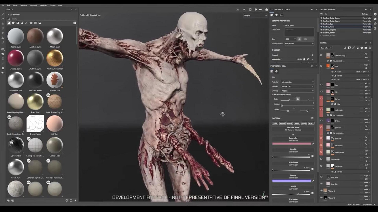
Task: Click the size lock icon in Texture Set Settings
Action: click(299, 39)
